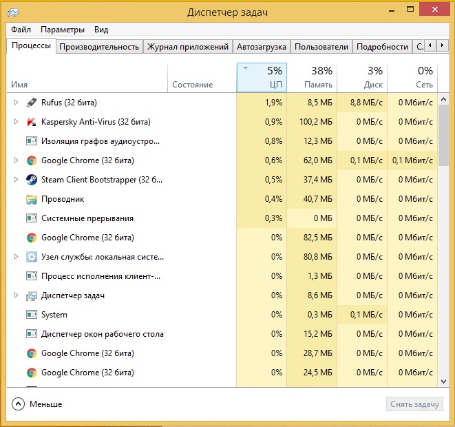
Task: Click the vertical scrollbar thumb
Action: pos(443,135)
